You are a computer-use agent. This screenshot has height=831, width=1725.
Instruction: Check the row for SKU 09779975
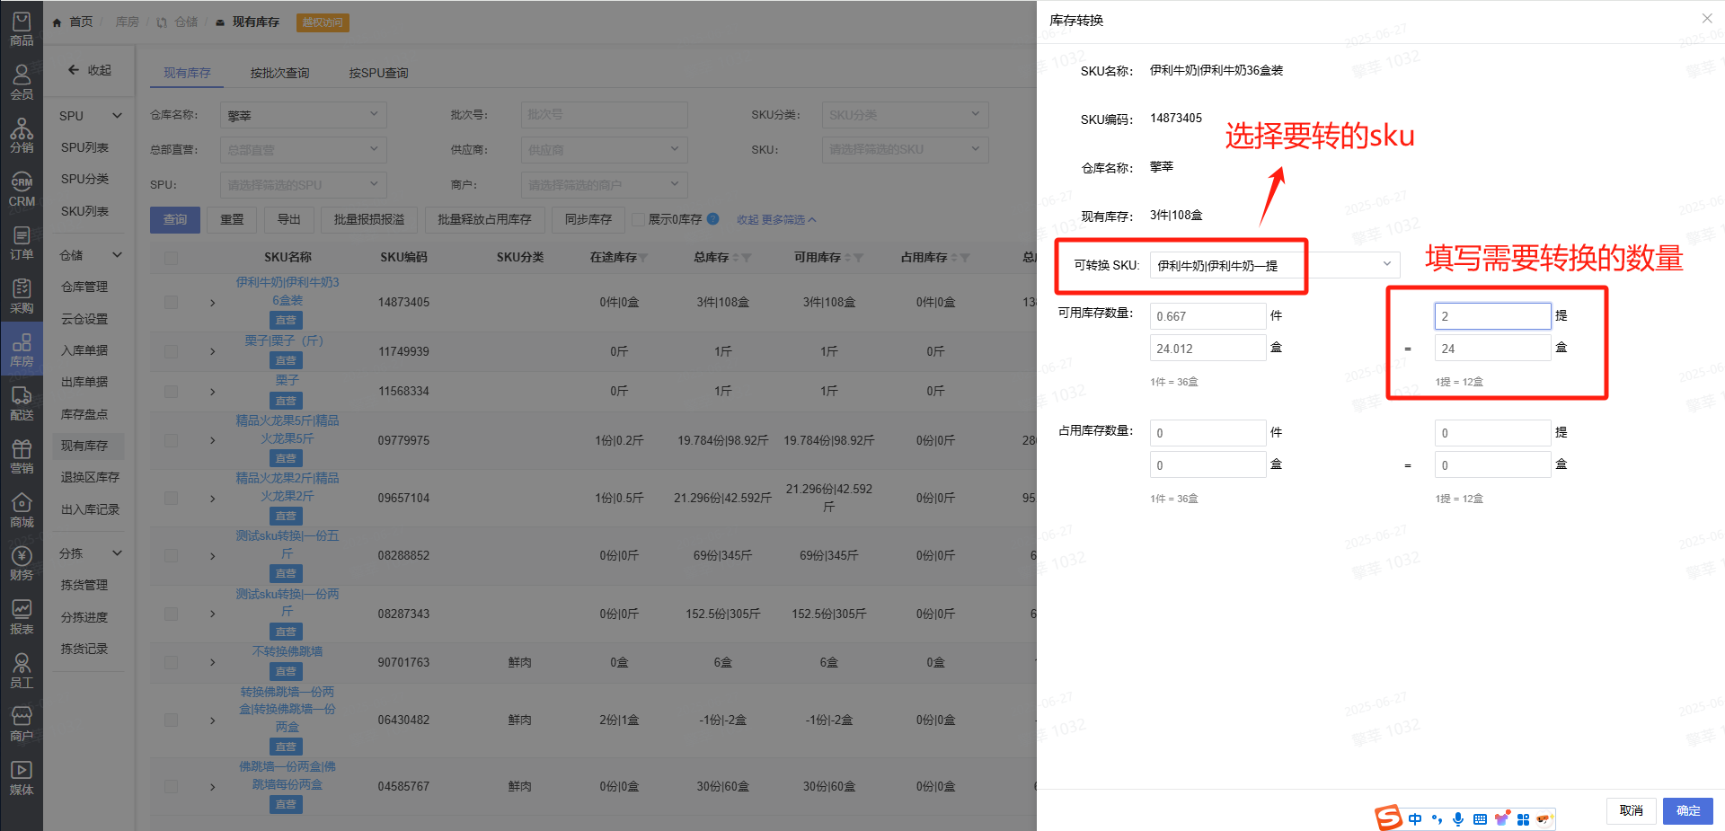(171, 440)
